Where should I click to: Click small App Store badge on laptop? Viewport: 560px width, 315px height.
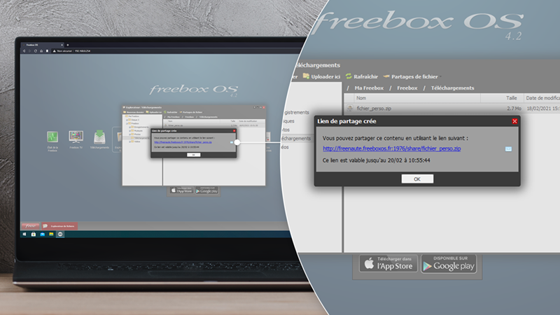tap(181, 190)
